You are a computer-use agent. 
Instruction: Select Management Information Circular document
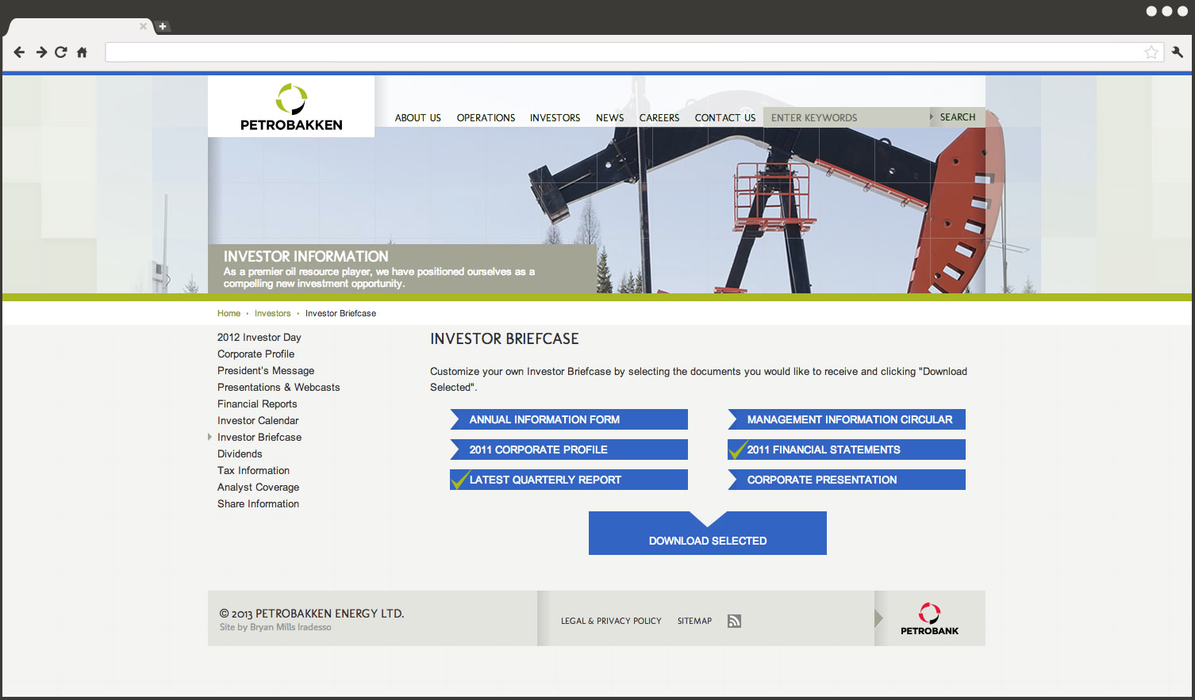pos(846,419)
